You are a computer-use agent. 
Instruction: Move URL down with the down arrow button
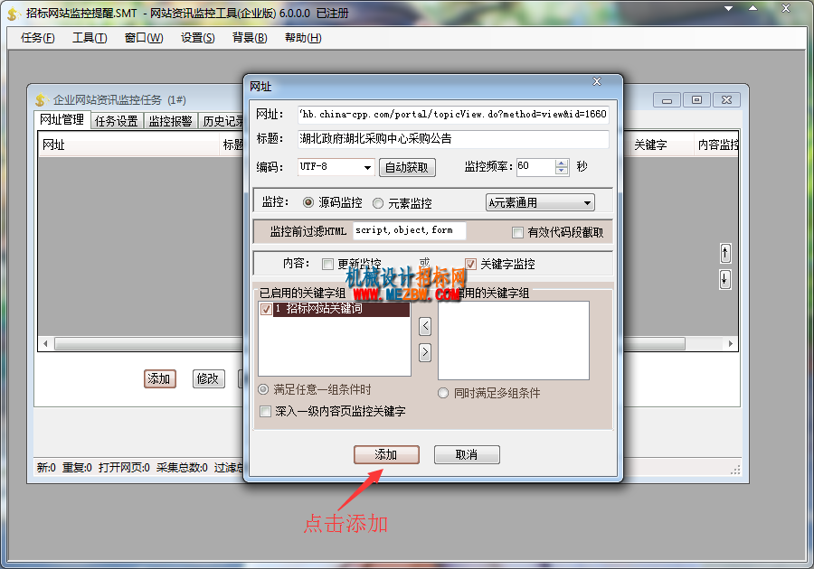(725, 279)
